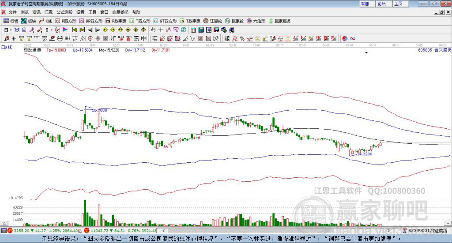Image resolution: width=452 pixels, height=243 pixels.
Task: Click the Md=15.9228 value
Action: [109, 50]
